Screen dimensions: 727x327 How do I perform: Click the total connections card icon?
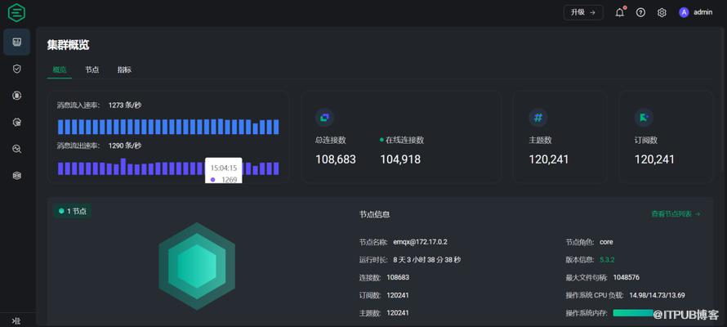[325, 118]
